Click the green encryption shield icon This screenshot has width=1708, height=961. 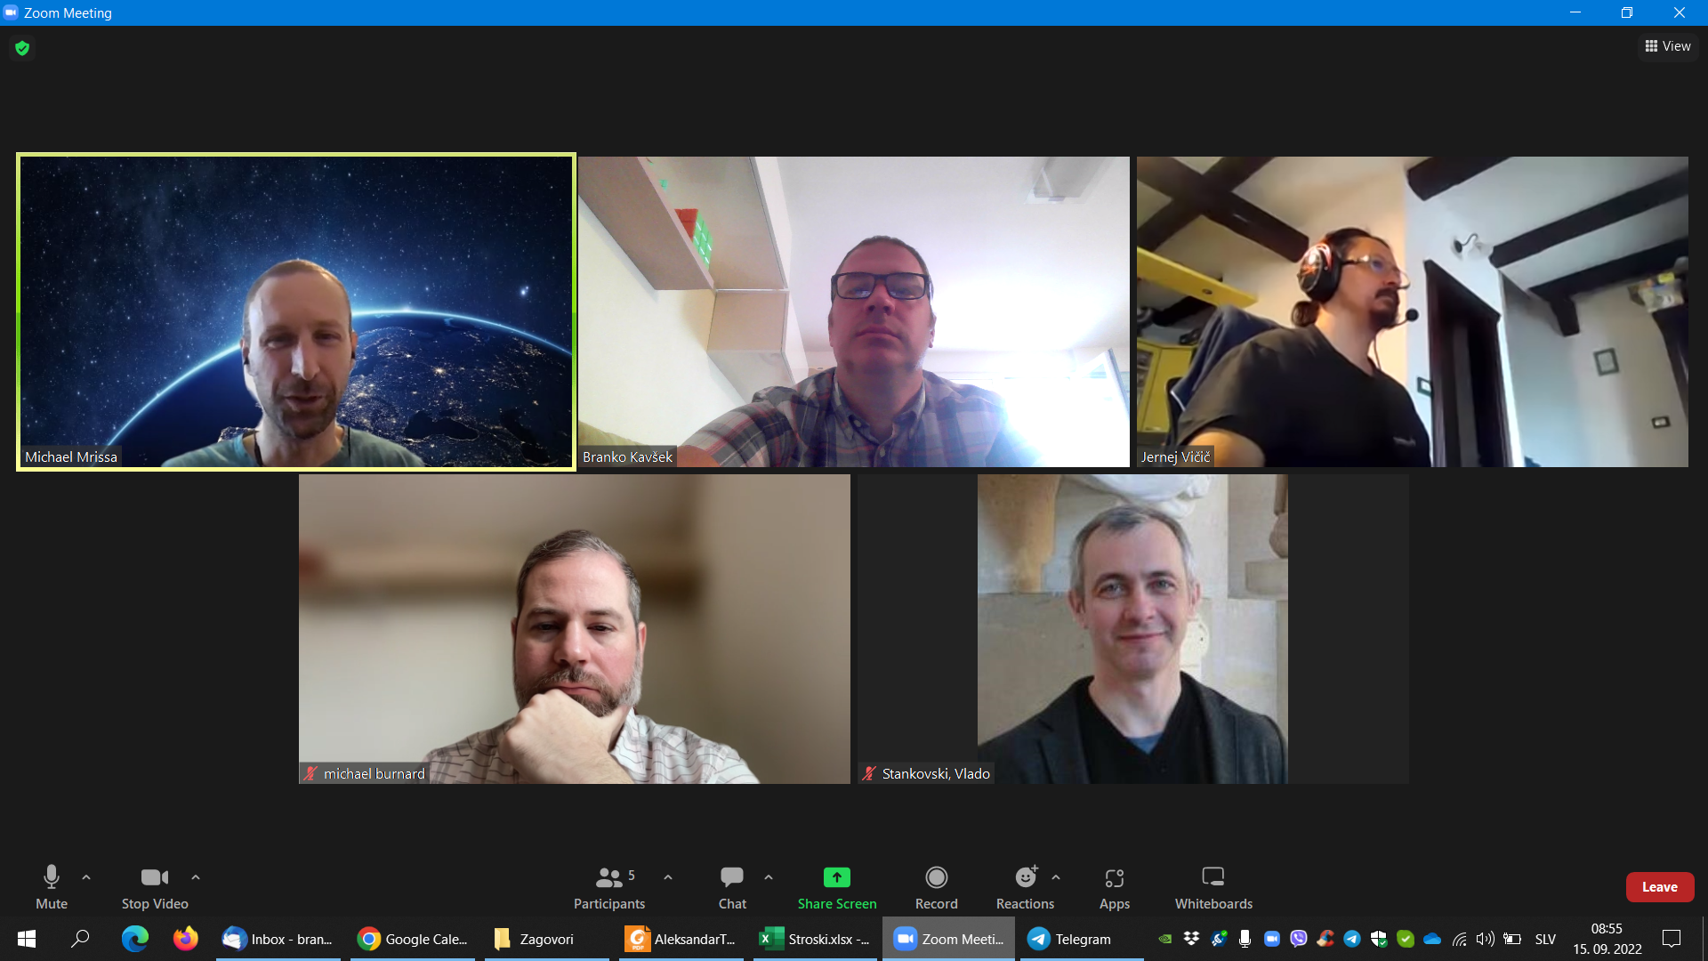pyautogui.click(x=22, y=48)
